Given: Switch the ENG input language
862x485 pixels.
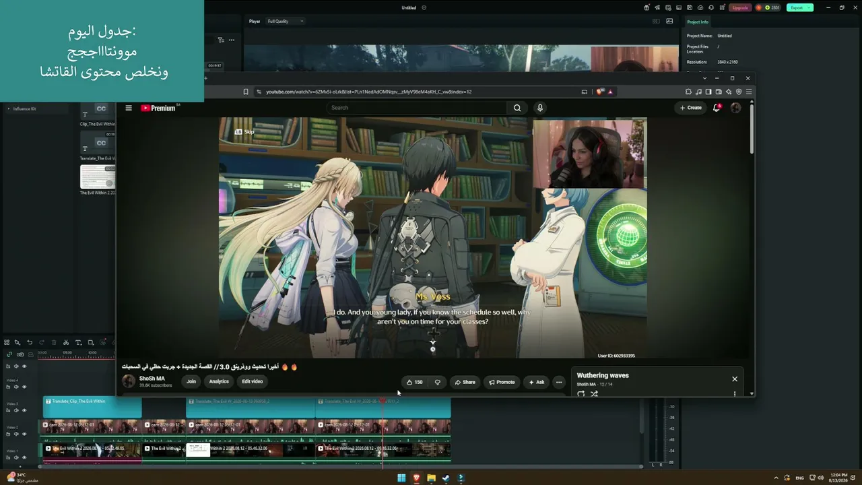Looking at the screenshot, I should click(x=799, y=478).
